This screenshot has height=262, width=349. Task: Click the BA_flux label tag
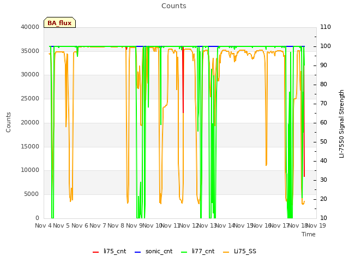[59, 23]
